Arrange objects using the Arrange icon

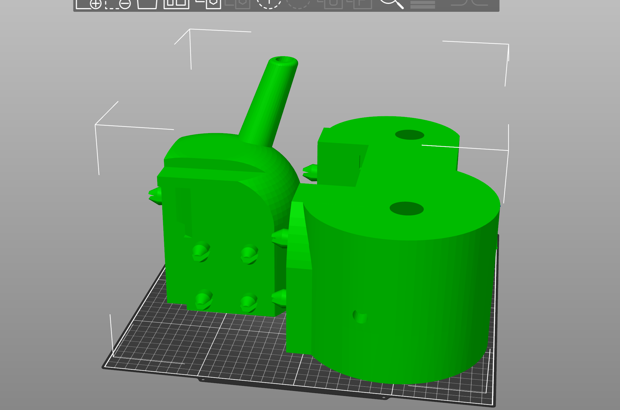click(176, 4)
